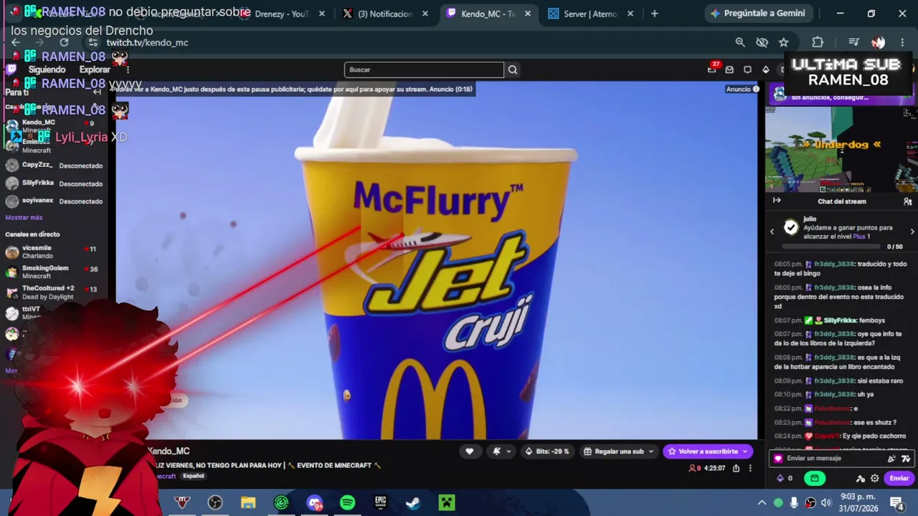Show hidden system tray icons
Image resolution: width=918 pixels, height=516 pixels.
coord(762,502)
